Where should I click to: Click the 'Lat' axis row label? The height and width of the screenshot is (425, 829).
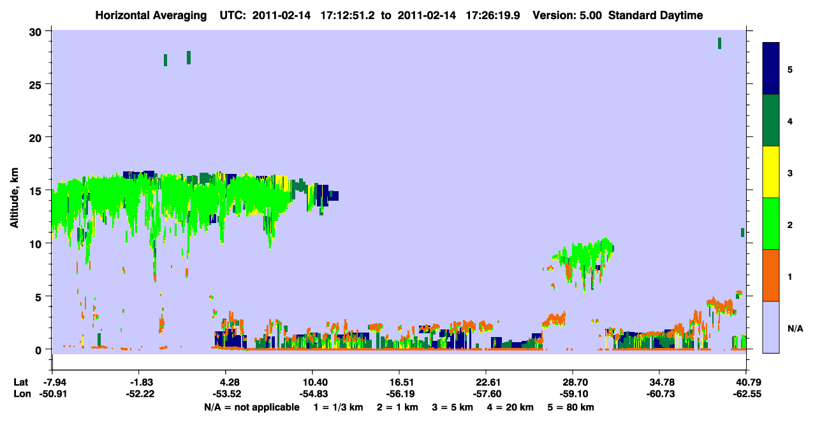click(20, 382)
